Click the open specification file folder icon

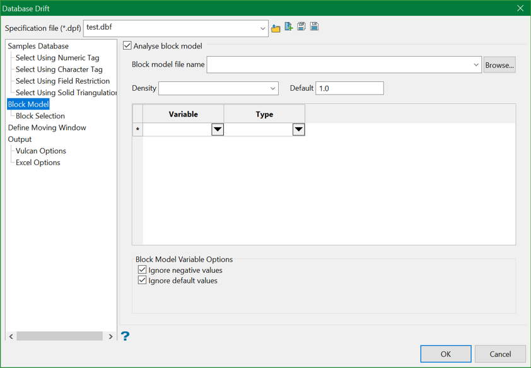276,28
